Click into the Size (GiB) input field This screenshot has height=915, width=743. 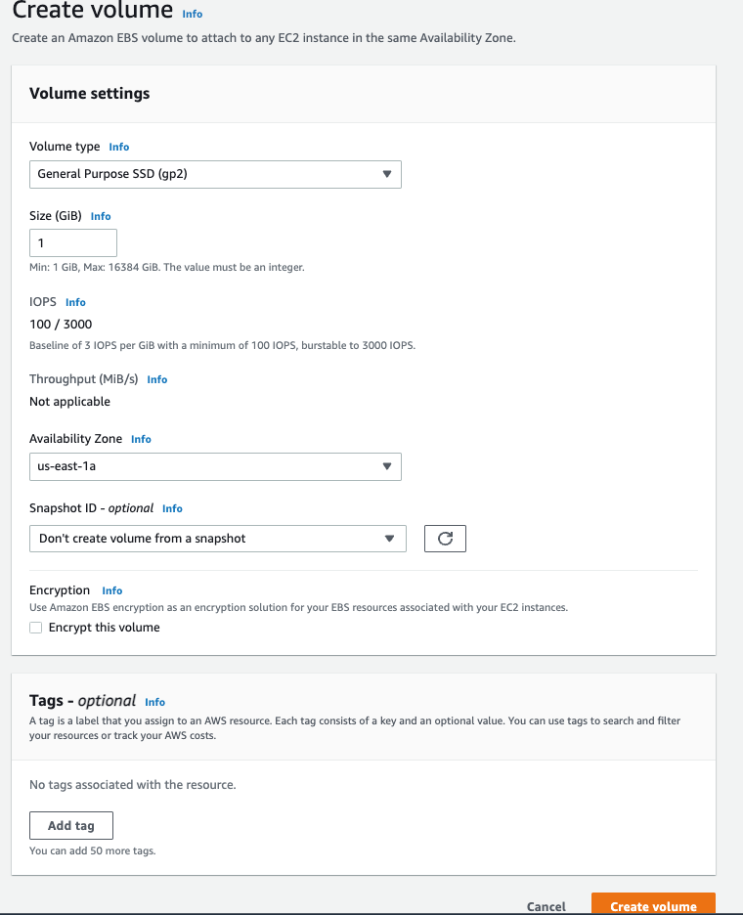73,242
